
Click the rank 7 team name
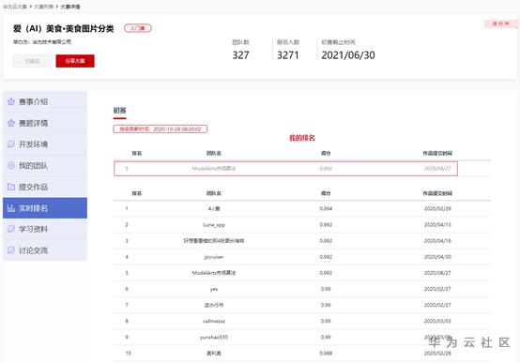(214, 305)
